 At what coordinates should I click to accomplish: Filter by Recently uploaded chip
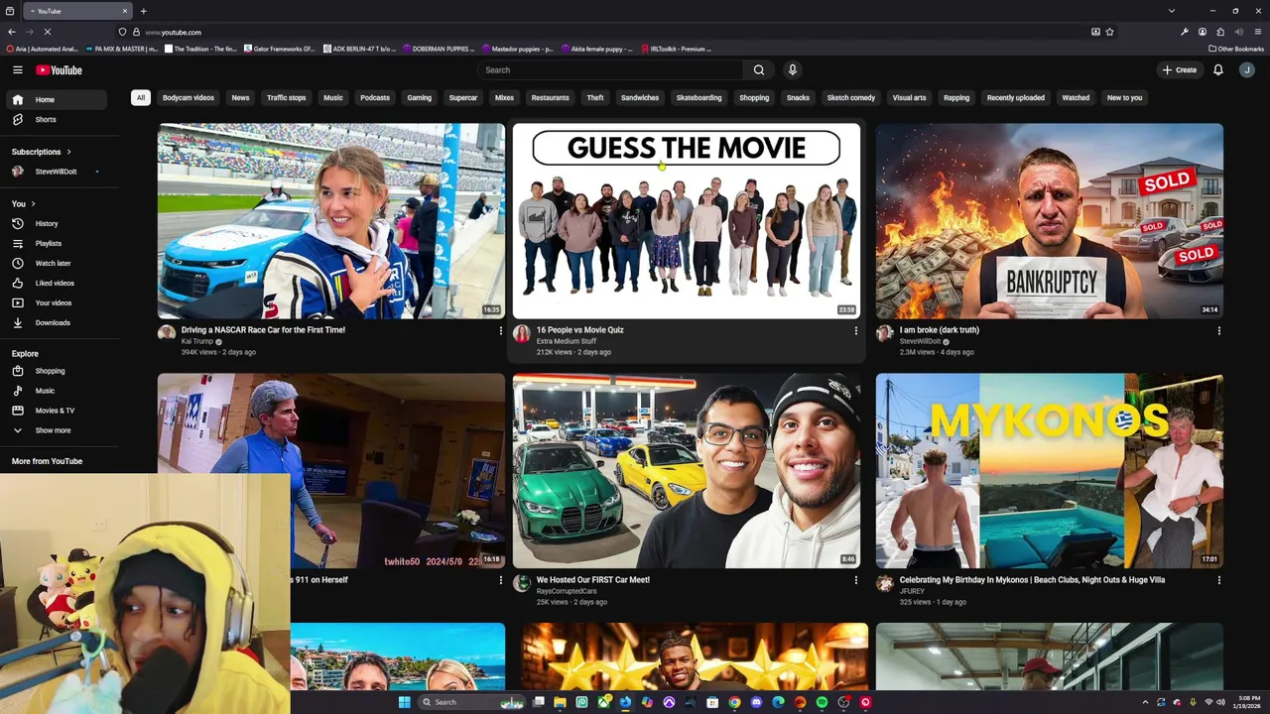click(1016, 97)
